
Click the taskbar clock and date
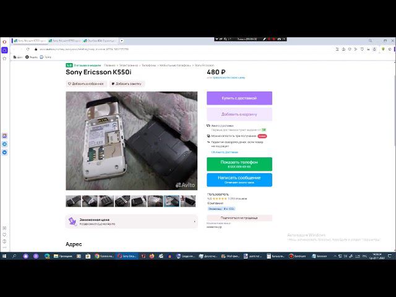pos(377,256)
